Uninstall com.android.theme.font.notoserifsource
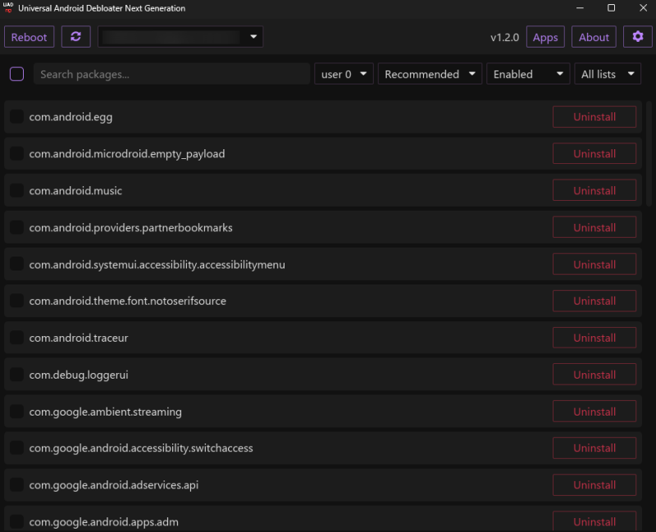656x532 pixels. coord(594,301)
